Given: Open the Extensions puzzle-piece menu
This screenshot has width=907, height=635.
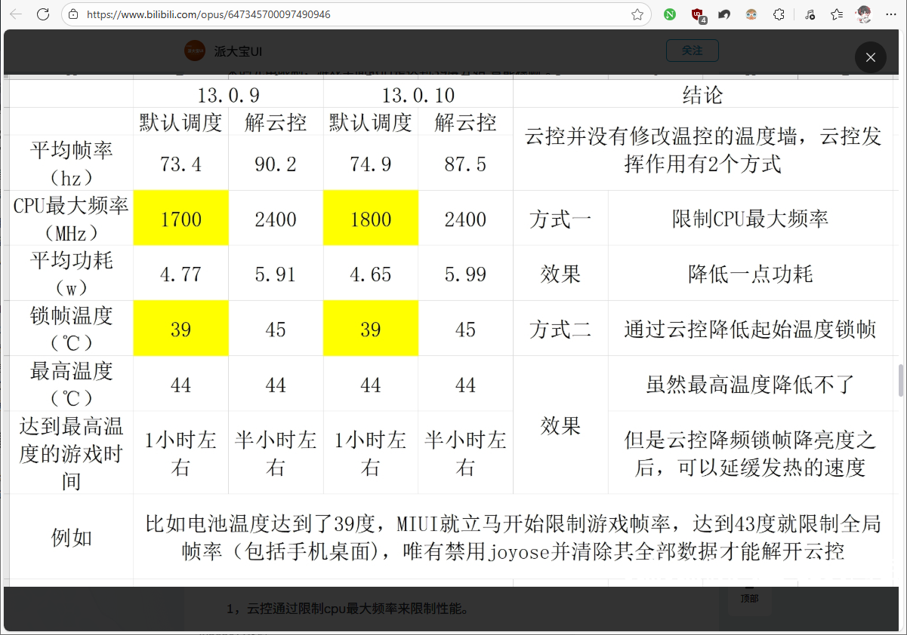Looking at the screenshot, I should (779, 14).
